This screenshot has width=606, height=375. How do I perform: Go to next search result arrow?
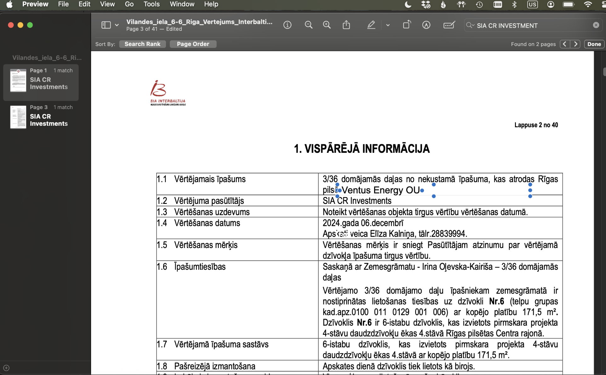576,44
